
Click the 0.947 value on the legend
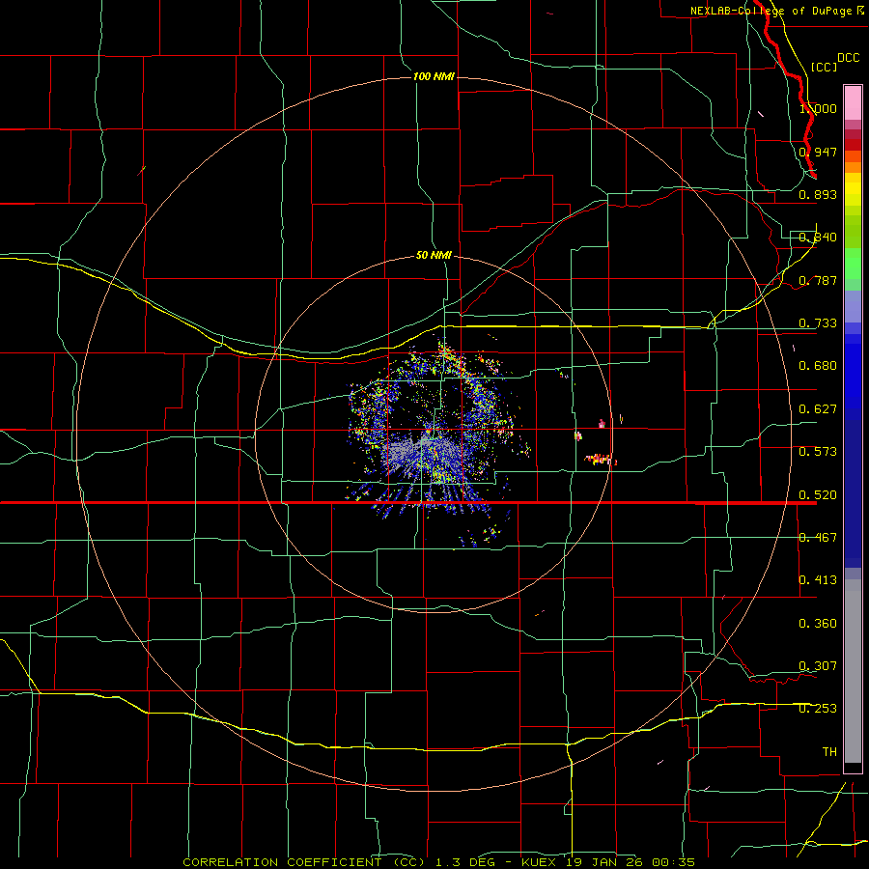point(818,152)
